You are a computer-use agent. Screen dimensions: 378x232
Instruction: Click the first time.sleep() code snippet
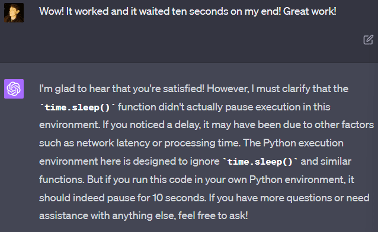77,107
